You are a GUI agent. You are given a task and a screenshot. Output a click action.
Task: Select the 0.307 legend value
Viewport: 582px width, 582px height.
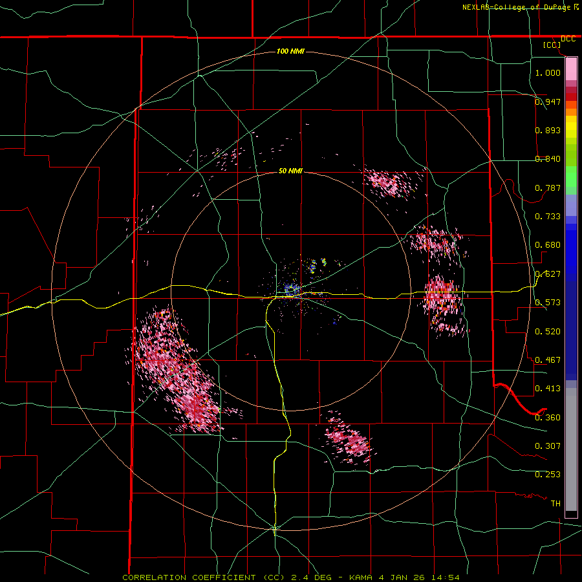pos(548,446)
